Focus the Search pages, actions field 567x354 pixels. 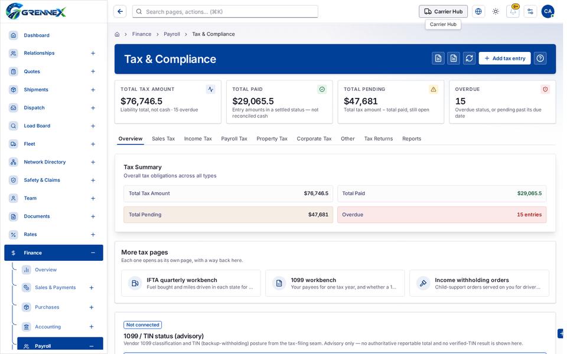225,12
